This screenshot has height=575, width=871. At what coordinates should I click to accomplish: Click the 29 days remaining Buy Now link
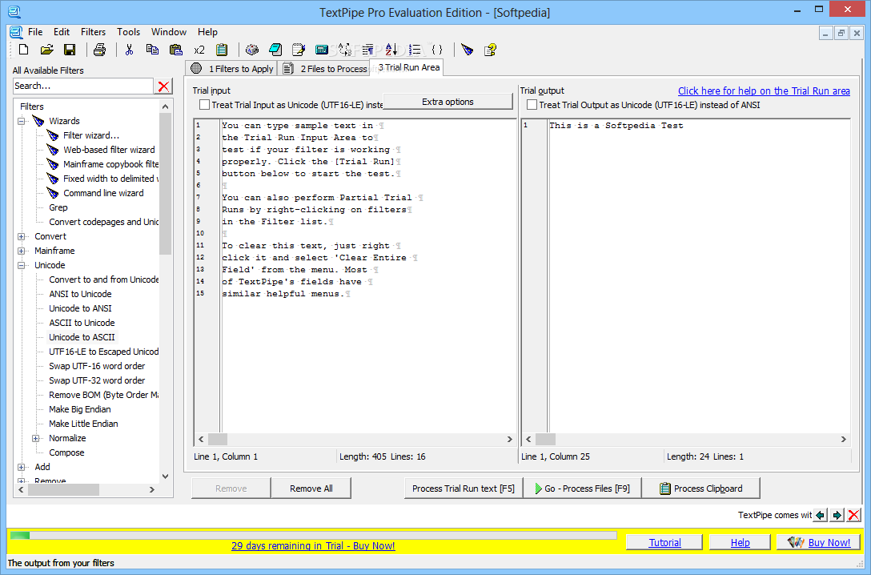[313, 546]
